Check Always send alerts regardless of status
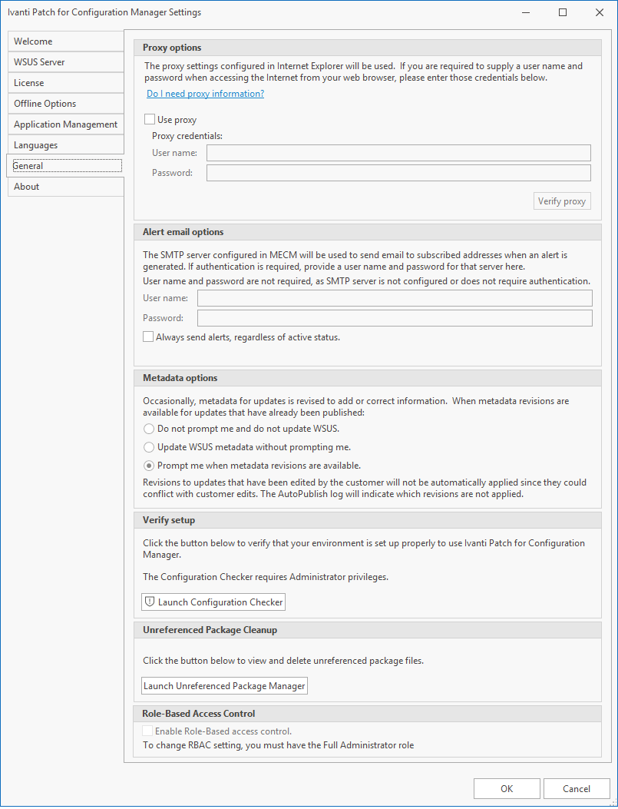618x809 pixels. coord(148,337)
